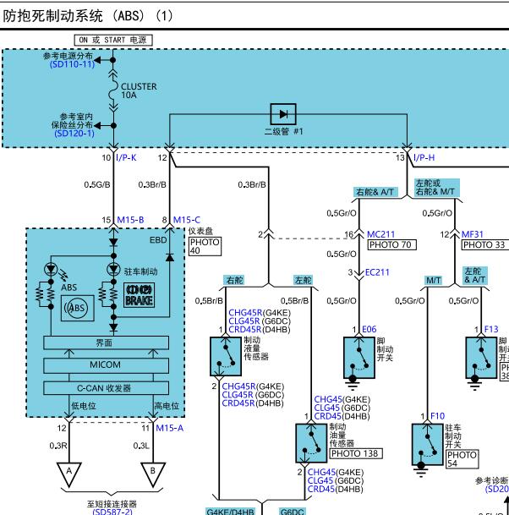This screenshot has height=515, width=509.
Task: Click the F10 parking brake switch symbol
Action: click(427, 444)
